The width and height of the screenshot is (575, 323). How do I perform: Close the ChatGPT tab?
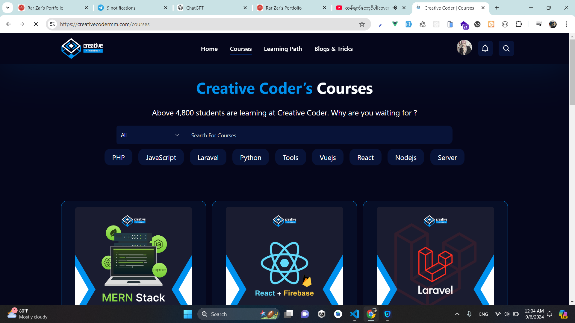pos(245,8)
